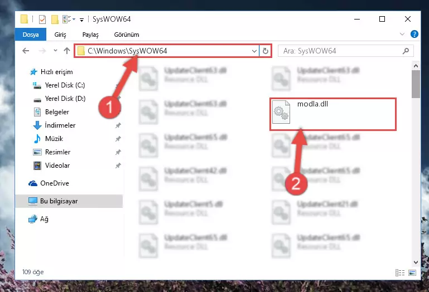Click the Ara: SysWOW64 search box

pos(345,51)
